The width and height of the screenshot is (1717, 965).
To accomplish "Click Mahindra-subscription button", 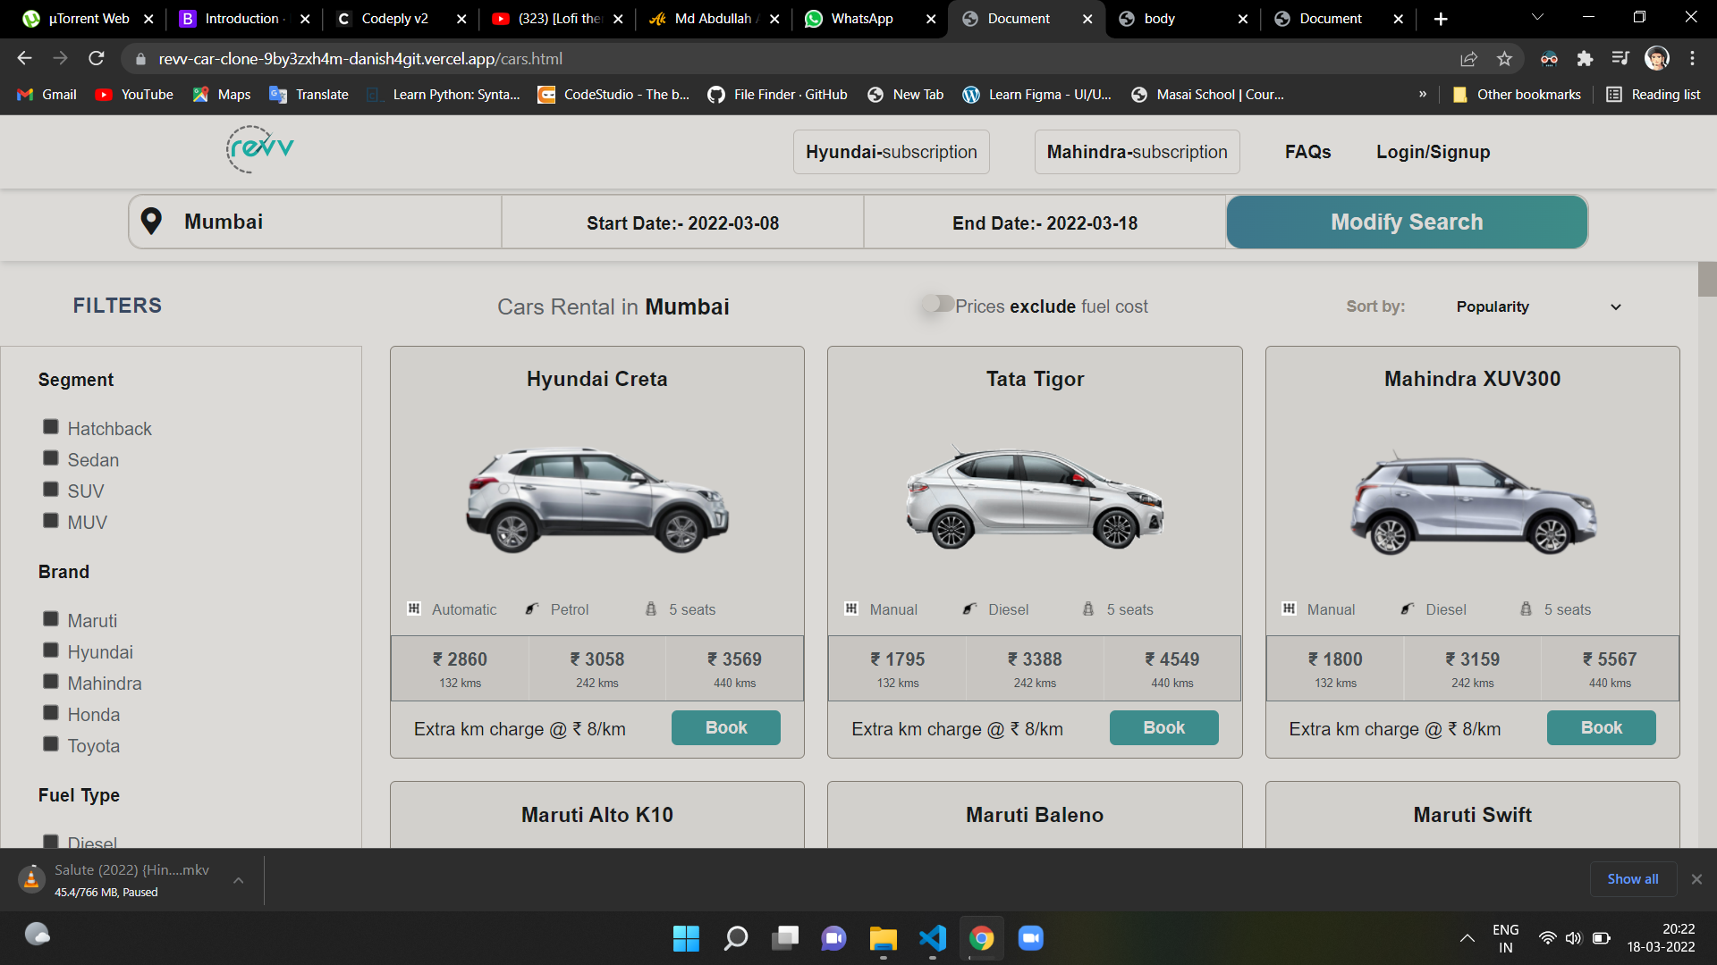I will point(1137,152).
